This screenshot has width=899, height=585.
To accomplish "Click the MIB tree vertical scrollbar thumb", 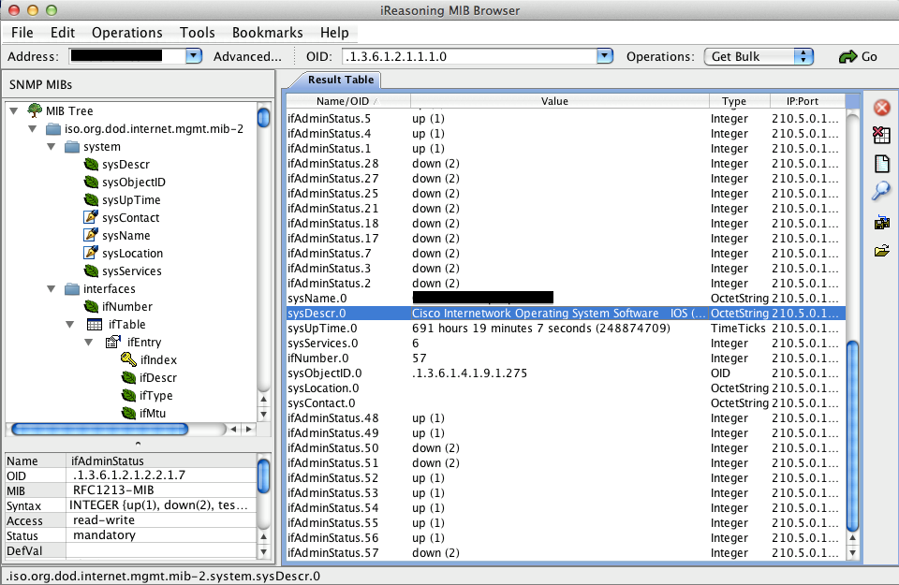I will pyautogui.click(x=264, y=117).
